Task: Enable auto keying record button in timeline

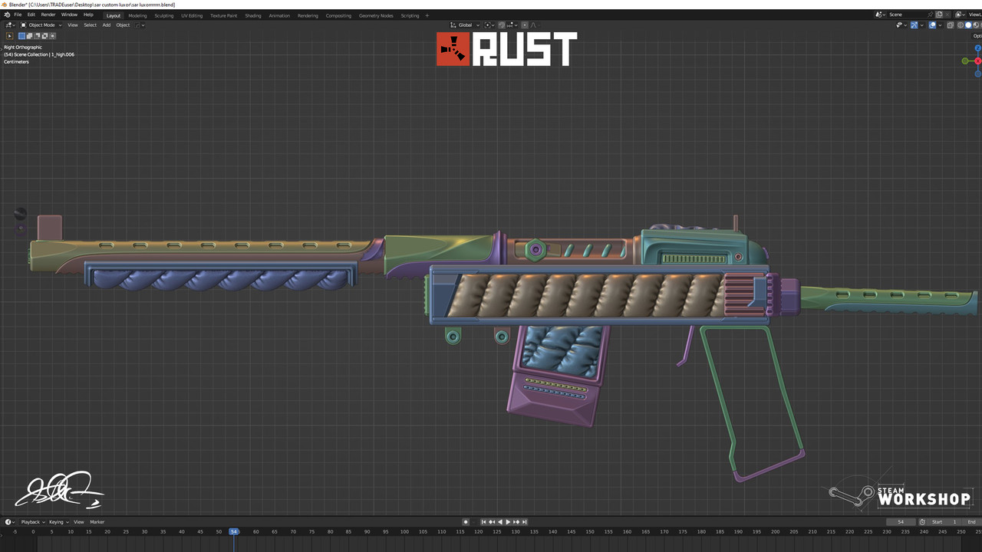Action: click(466, 521)
